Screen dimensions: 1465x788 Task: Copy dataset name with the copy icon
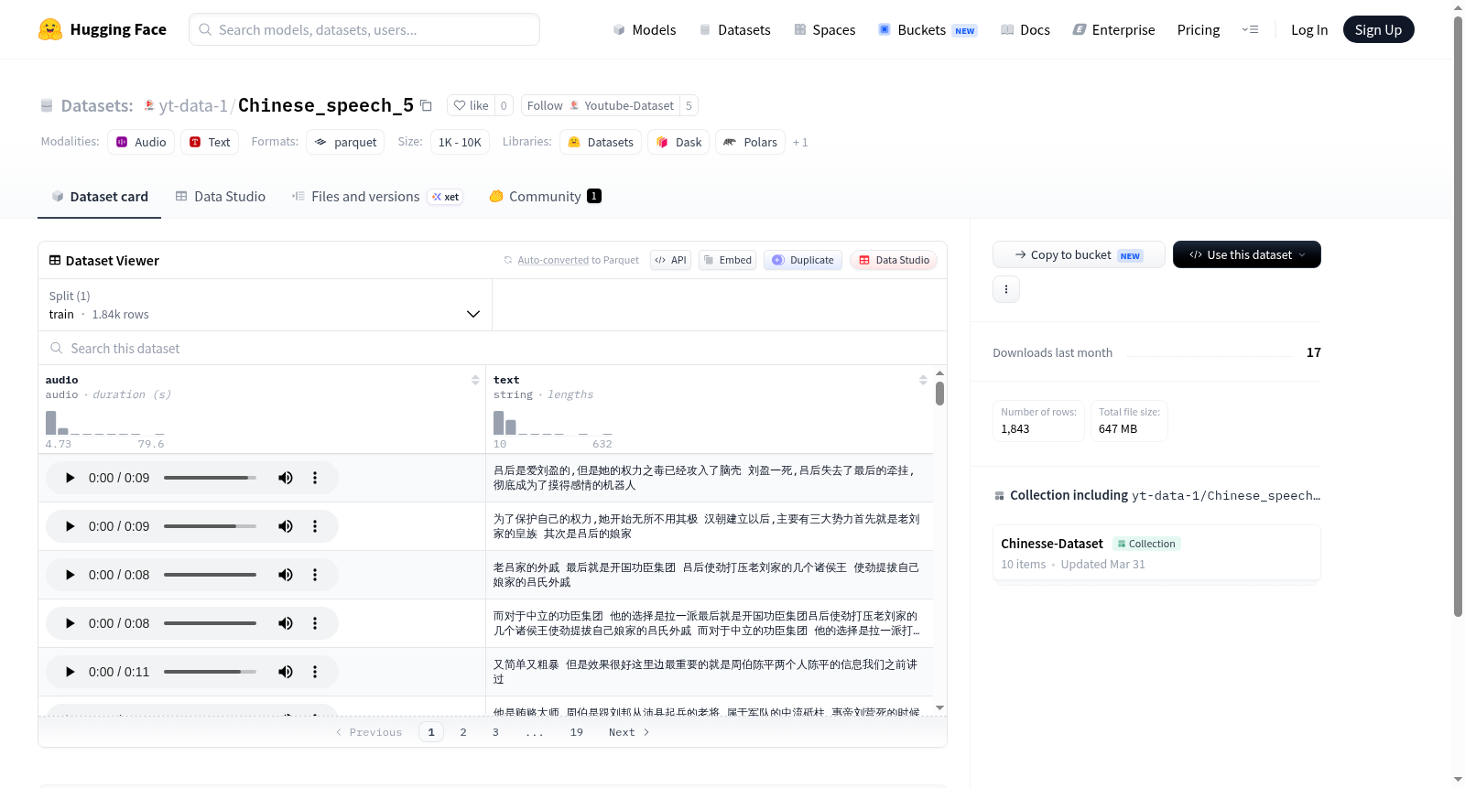[x=426, y=105]
